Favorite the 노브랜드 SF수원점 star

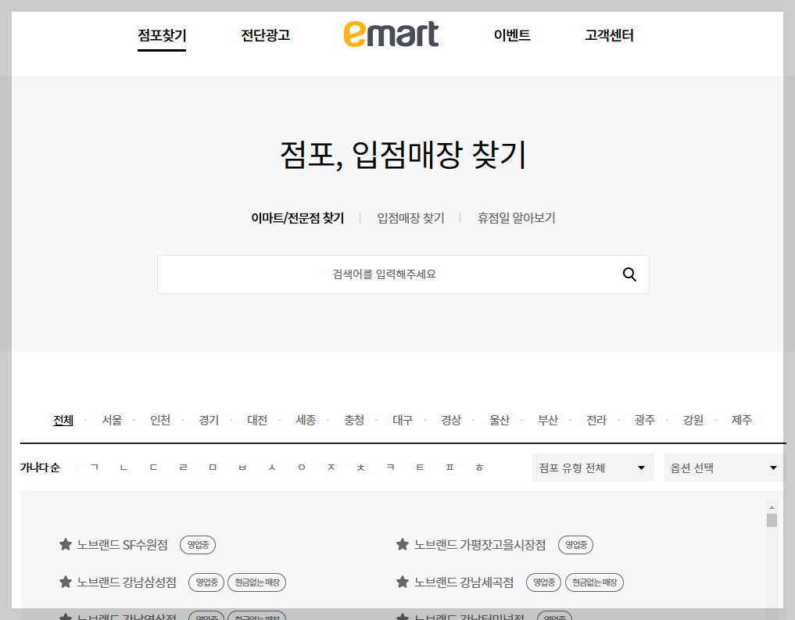pyautogui.click(x=66, y=544)
